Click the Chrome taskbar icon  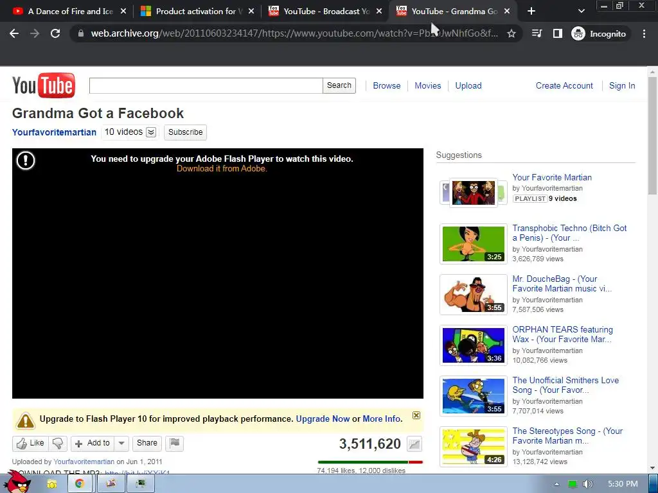(x=79, y=484)
